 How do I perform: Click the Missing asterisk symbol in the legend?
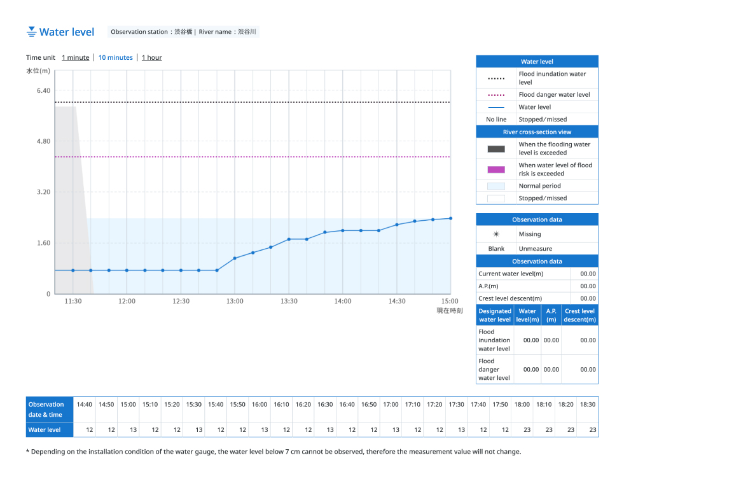(496, 234)
